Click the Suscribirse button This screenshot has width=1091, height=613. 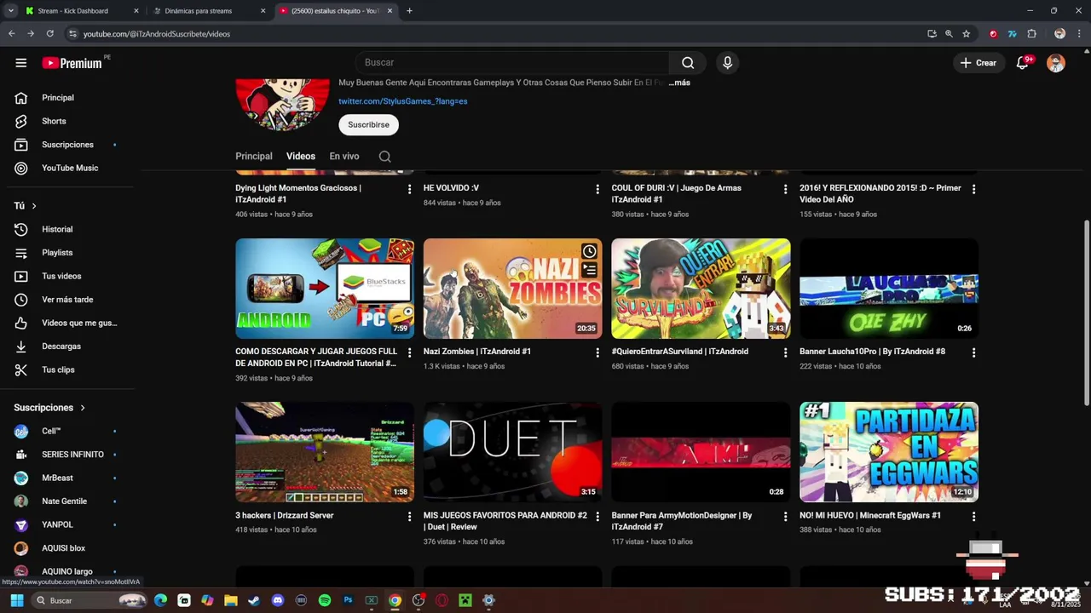pyautogui.click(x=368, y=124)
